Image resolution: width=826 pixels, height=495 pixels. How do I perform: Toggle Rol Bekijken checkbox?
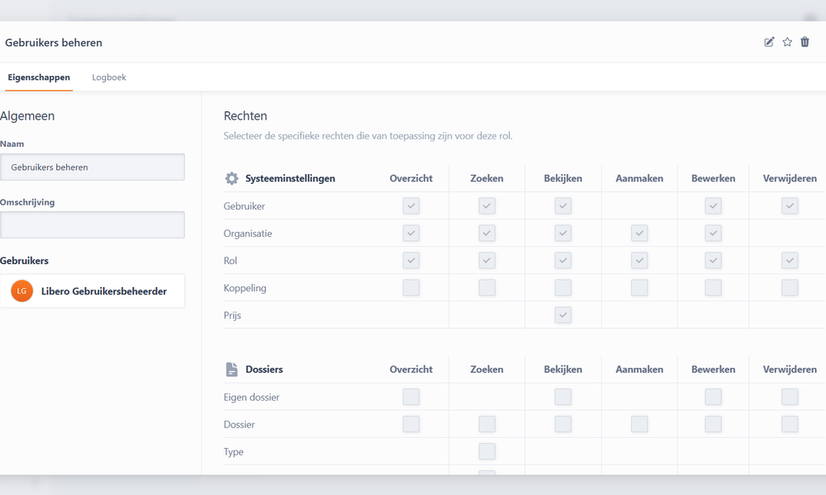click(x=563, y=261)
